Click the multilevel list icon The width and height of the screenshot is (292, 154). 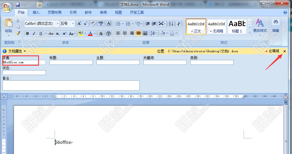[x=138, y=24]
